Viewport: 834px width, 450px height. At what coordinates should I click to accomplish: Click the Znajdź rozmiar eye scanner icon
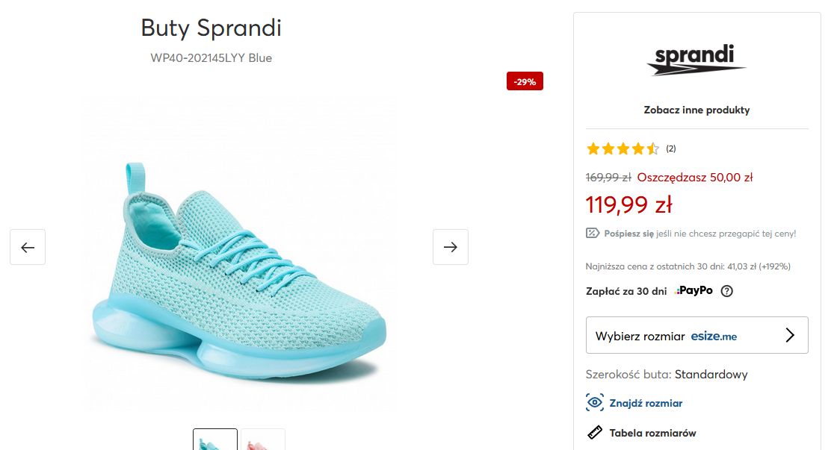[594, 402]
